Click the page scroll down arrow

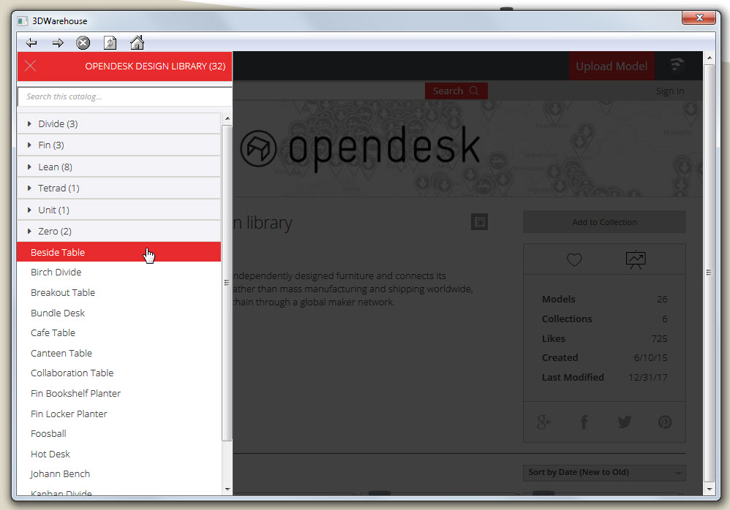709,489
